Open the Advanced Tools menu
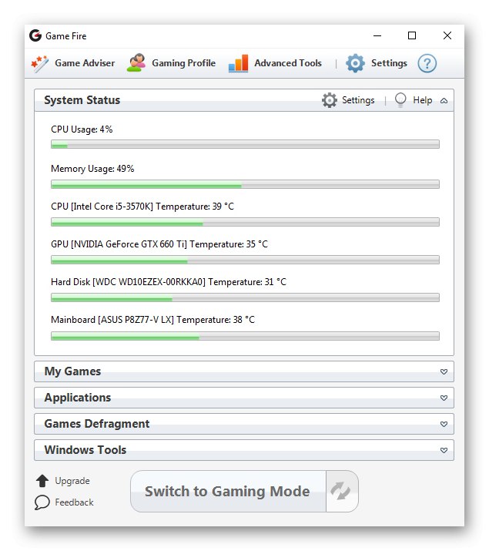 click(288, 63)
